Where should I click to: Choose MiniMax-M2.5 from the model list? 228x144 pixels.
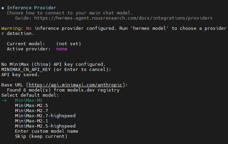31,105
